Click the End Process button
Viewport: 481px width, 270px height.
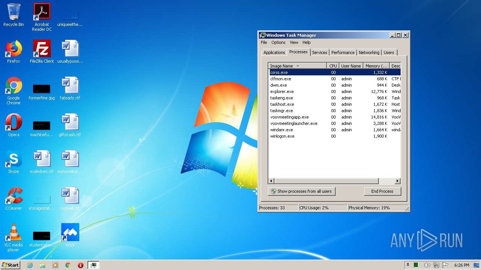(x=383, y=191)
